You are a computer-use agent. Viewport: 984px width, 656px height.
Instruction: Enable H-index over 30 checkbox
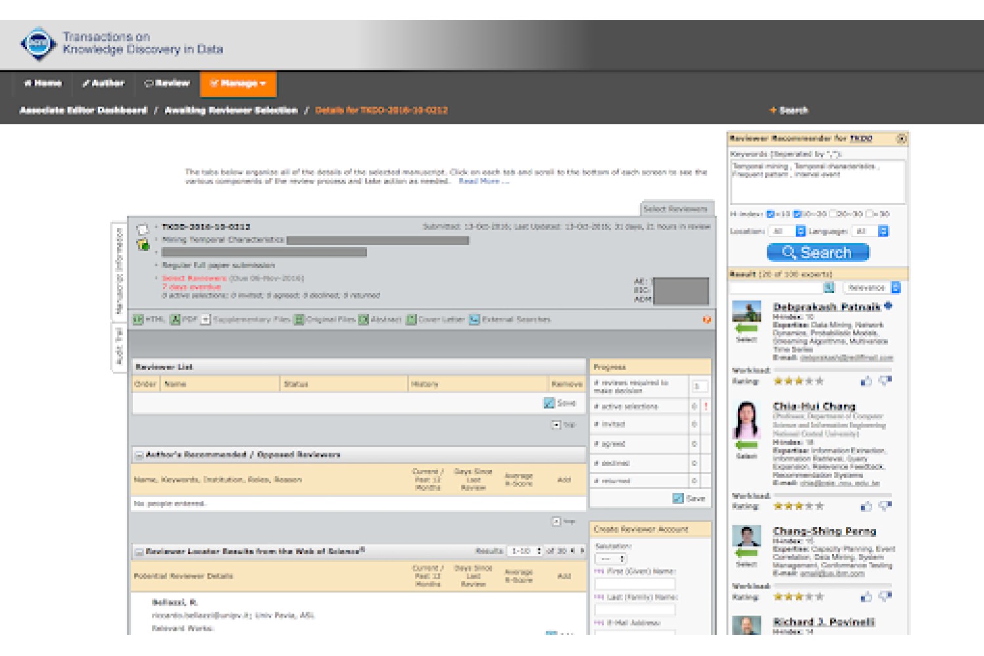(x=869, y=214)
